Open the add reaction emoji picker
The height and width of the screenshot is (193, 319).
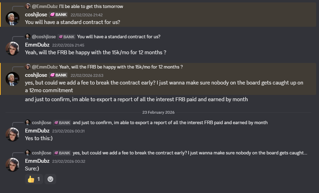pyautogui.click(x=50, y=179)
